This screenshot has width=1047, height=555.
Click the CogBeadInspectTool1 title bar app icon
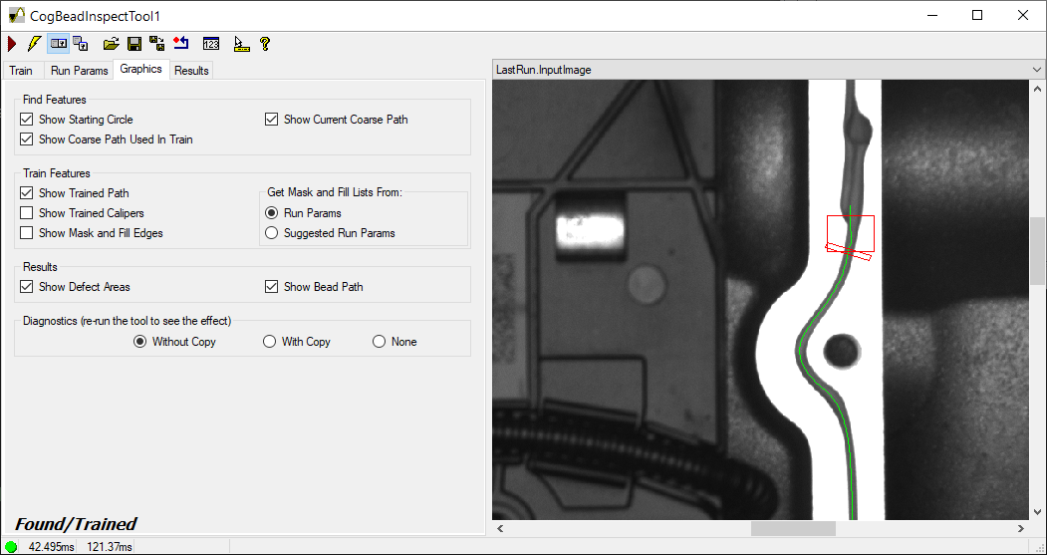coord(17,15)
